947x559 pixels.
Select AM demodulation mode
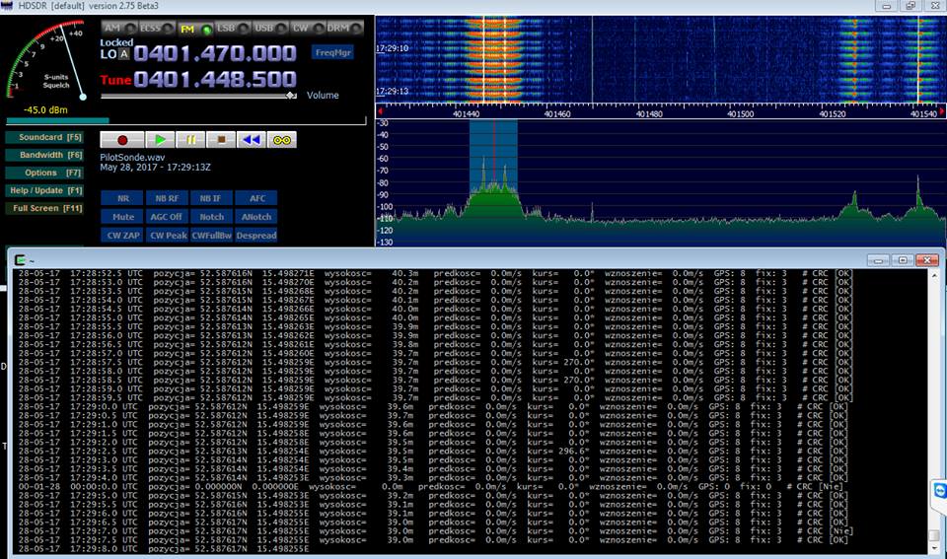tap(119, 28)
